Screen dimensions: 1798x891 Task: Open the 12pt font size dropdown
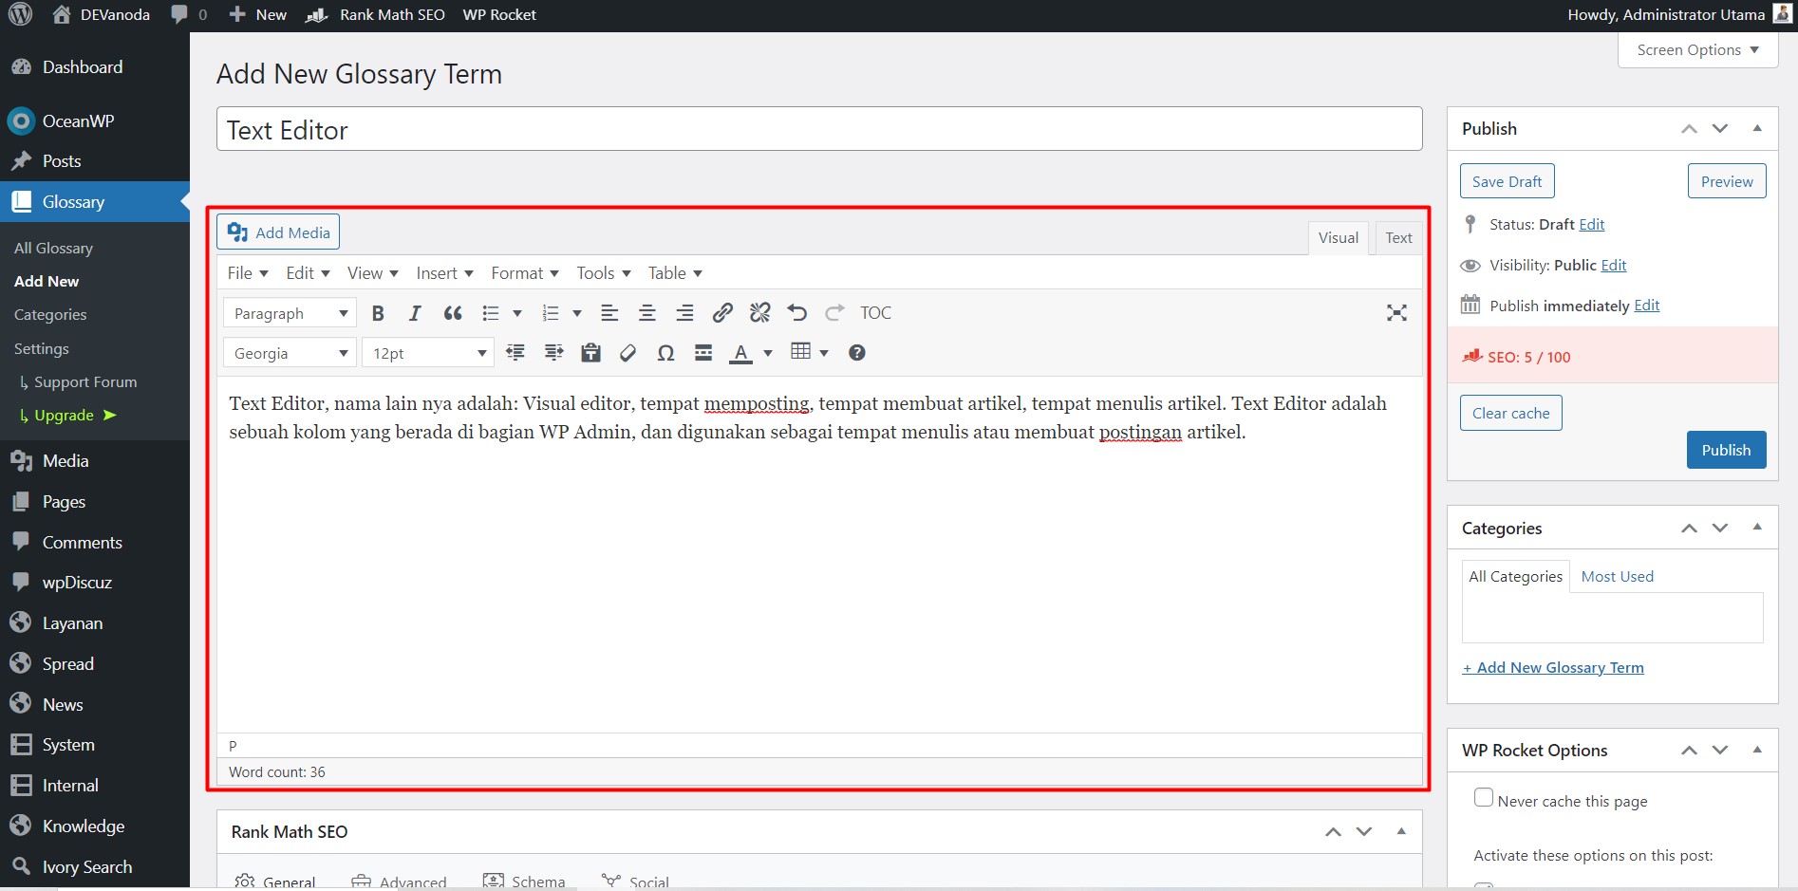427,353
